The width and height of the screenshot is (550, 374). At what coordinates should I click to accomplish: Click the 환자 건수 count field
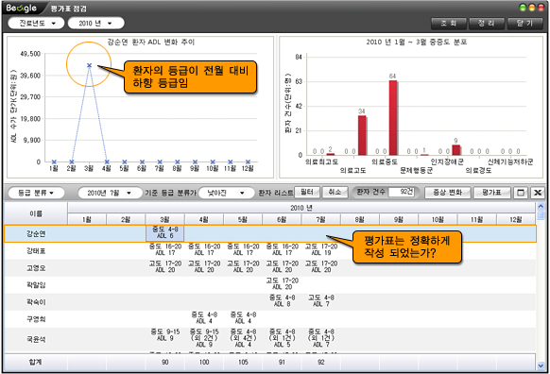coord(402,192)
